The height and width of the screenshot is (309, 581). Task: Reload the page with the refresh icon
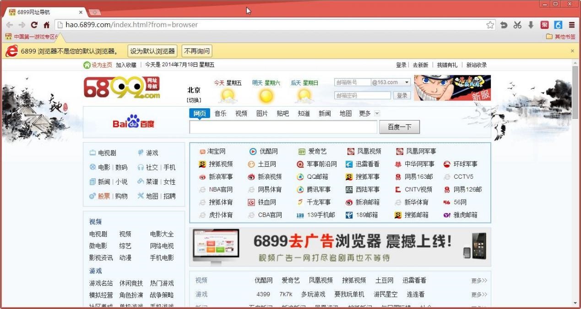tap(33, 25)
